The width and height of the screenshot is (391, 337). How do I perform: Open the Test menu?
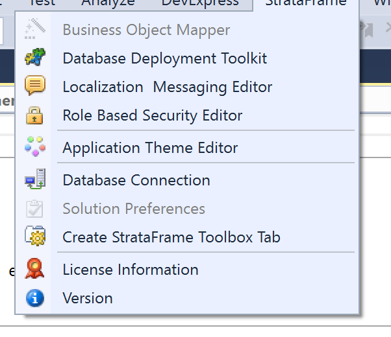click(x=43, y=3)
